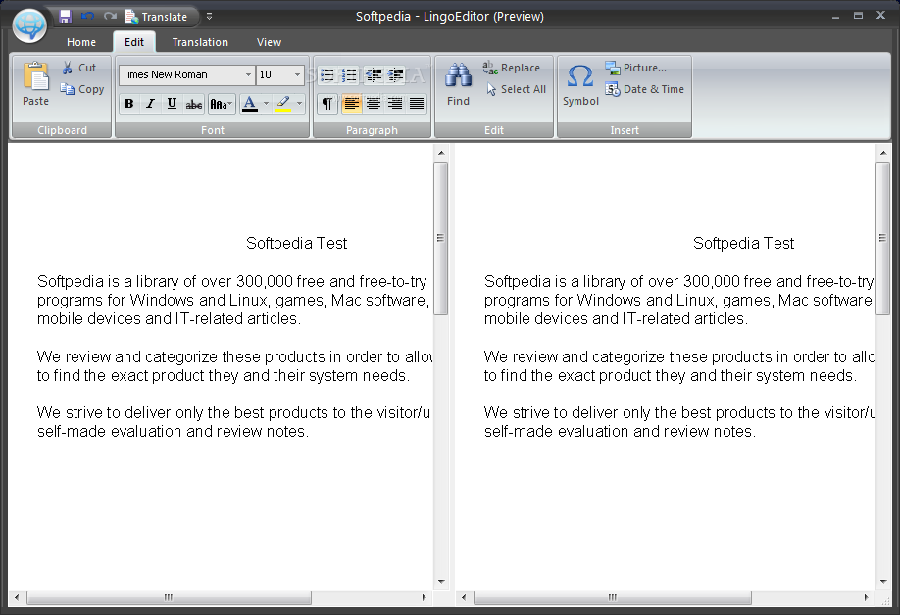Click inside the Times New Roman font field
Image resolution: width=900 pixels, height=615 pixels.
pyautogui.click(x=180, y=74)
